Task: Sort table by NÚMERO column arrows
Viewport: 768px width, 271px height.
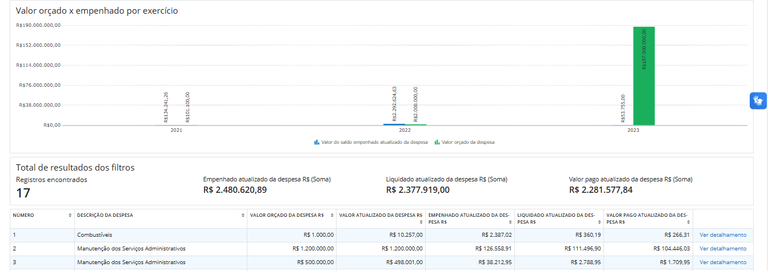Action: point(70,216)
